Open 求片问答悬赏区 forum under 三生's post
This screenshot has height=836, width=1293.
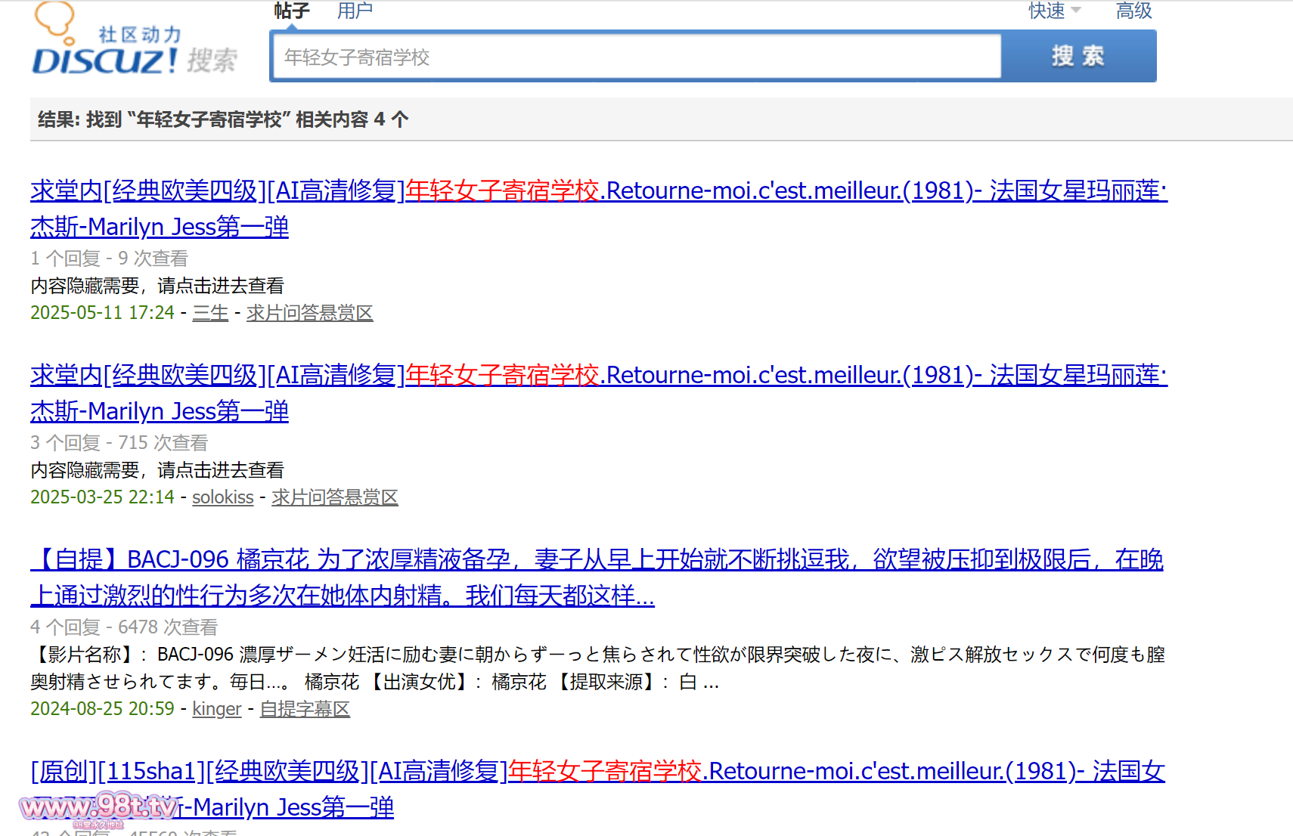point(309,313)
